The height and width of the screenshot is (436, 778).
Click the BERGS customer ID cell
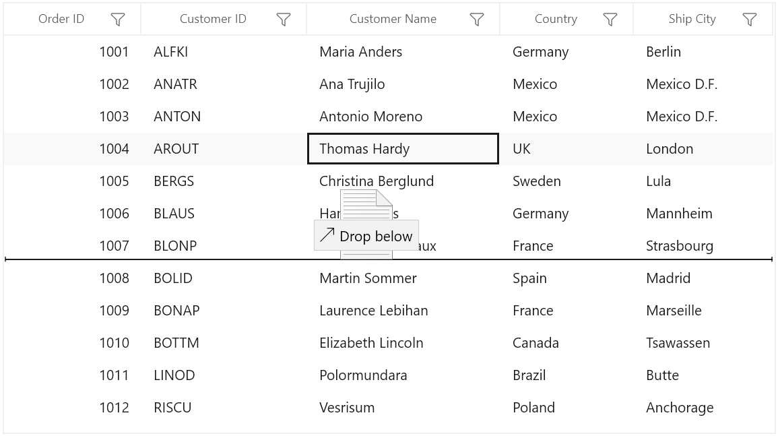(x=224, y=181)
